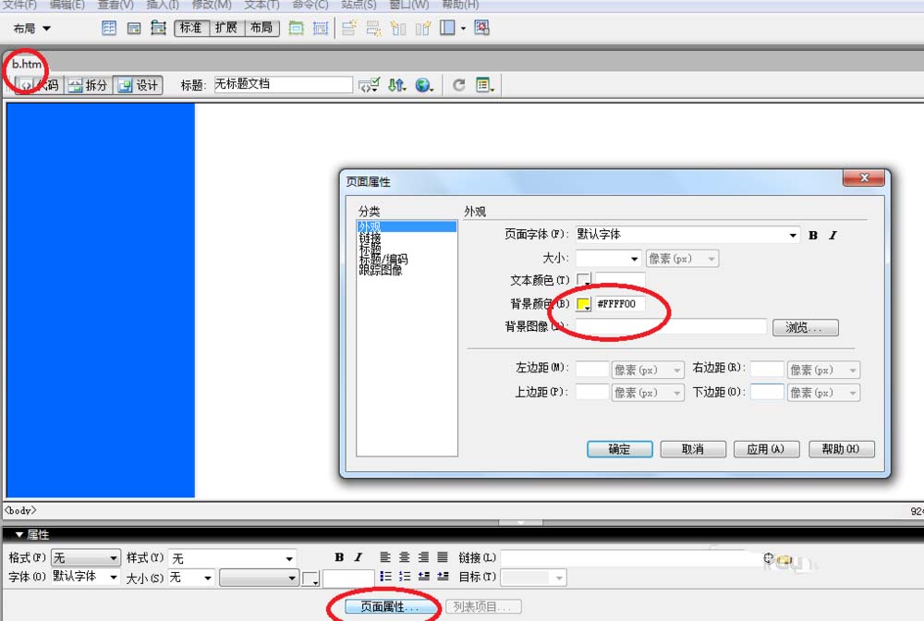
Task: Click the 帮助 button in the dialog
Action: click(x=842, y=449)
